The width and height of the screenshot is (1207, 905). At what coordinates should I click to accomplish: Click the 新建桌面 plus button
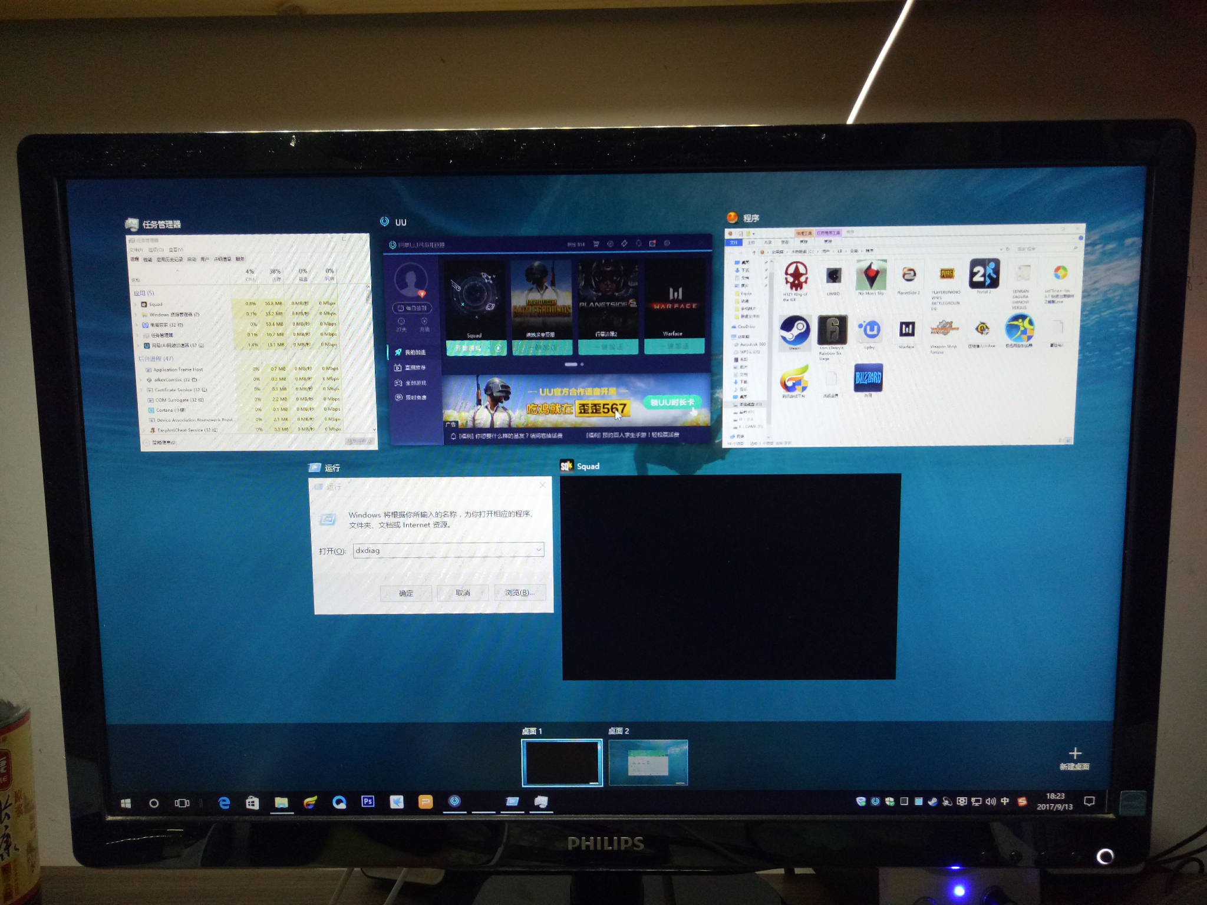click(x=1074, y=758)
